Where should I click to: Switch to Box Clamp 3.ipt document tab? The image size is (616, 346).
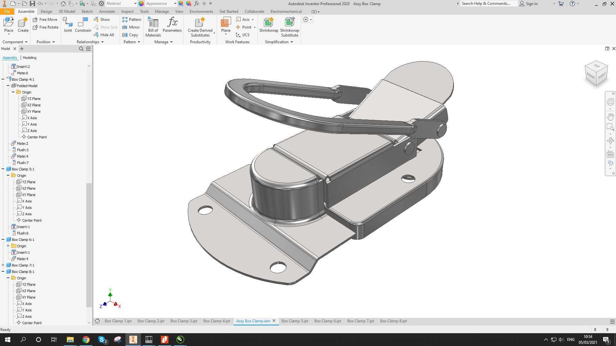point(184,321)
